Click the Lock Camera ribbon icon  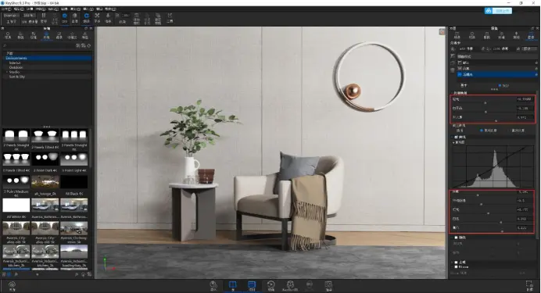coord(158,19)
